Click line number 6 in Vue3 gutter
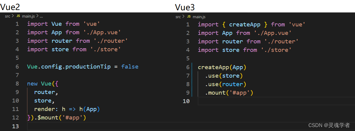The width and height of the screenshot is (355, 131). 188,67
